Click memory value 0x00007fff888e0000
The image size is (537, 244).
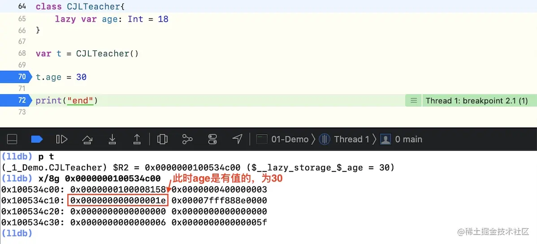coord(219,200)
